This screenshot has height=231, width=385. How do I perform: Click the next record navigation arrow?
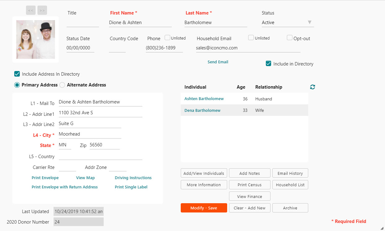click(42, 10)
